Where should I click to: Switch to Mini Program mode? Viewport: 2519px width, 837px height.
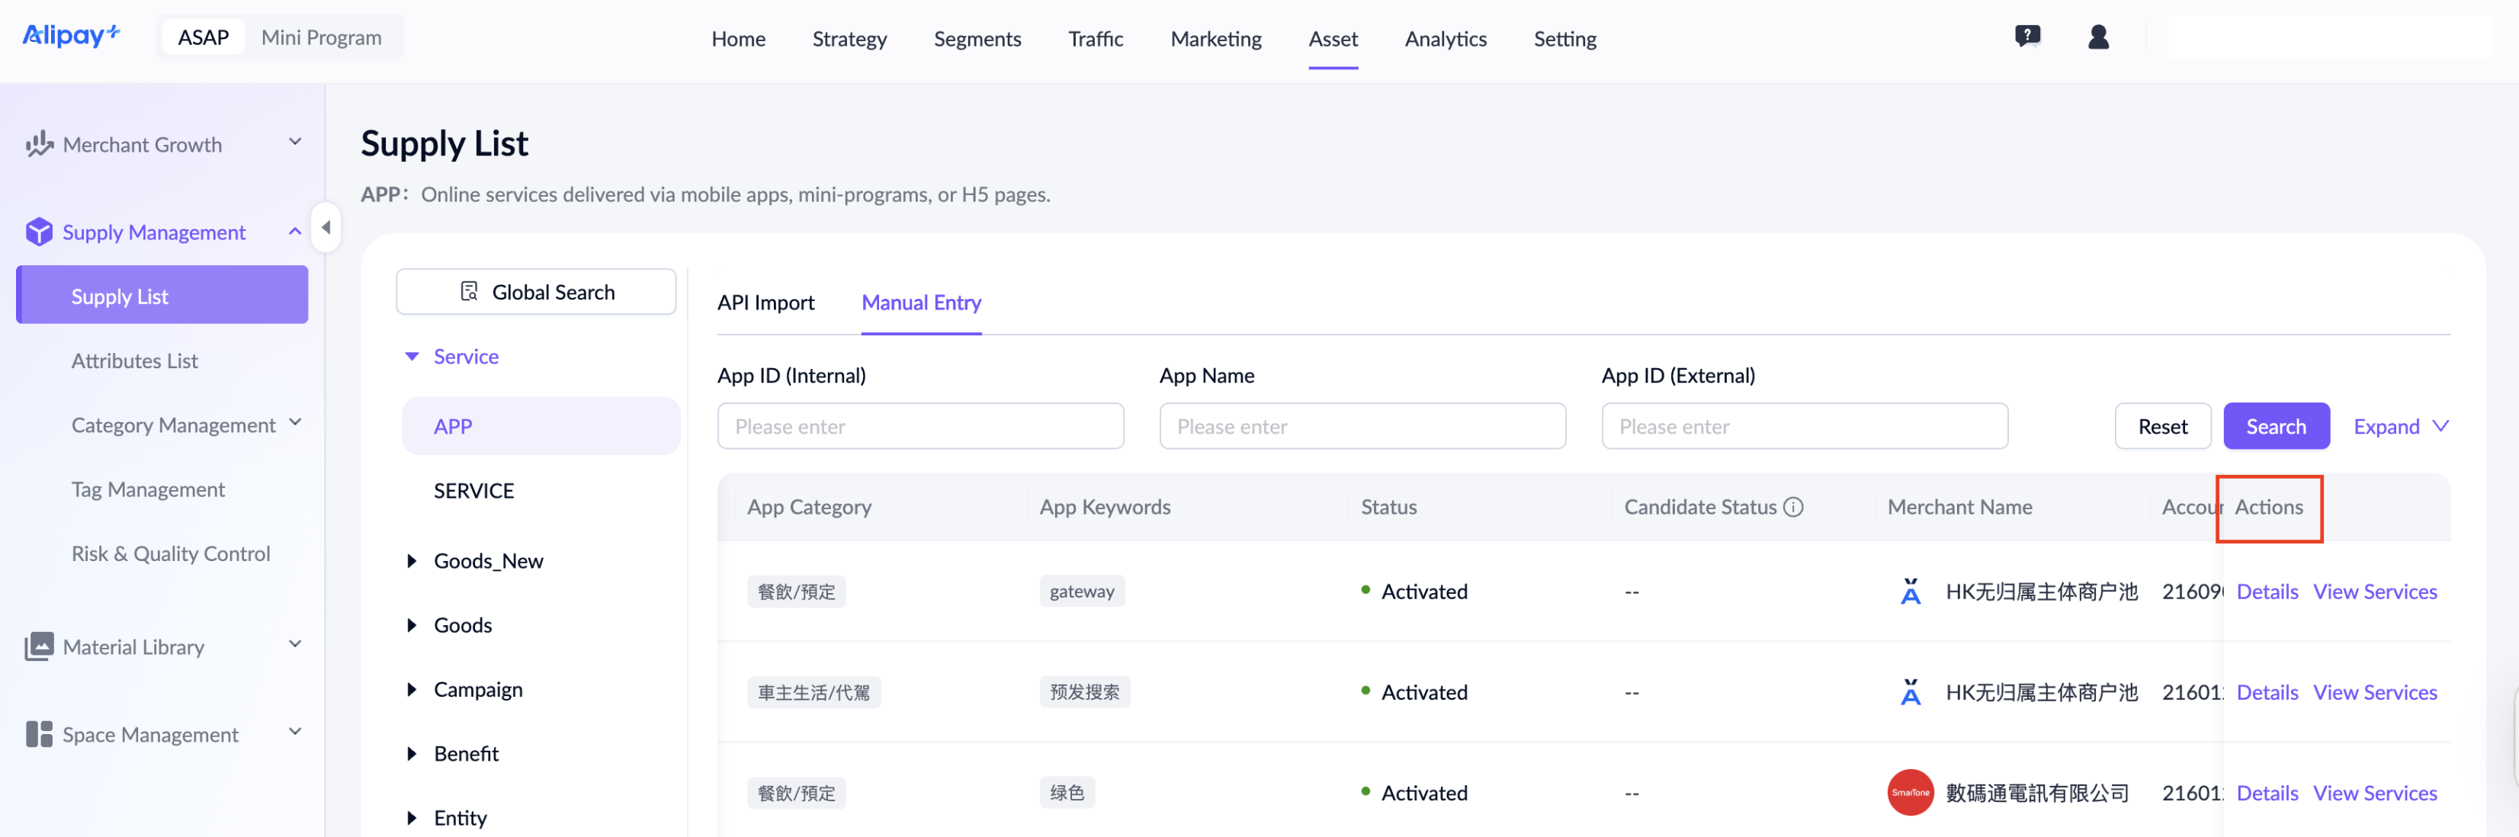[x=321, y=37]
